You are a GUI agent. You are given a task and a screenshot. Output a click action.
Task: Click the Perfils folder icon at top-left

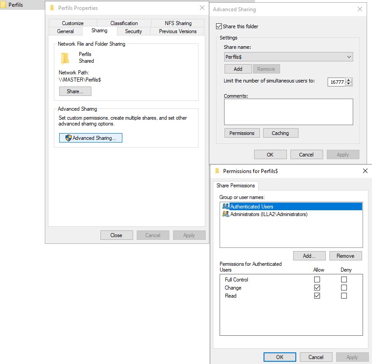click(x=4, y=5)
